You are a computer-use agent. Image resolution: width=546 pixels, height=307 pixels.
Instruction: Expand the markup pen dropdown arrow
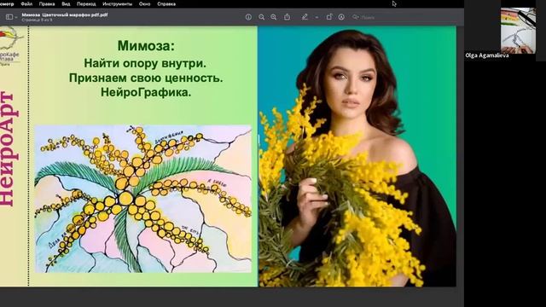tap(317, 17)
